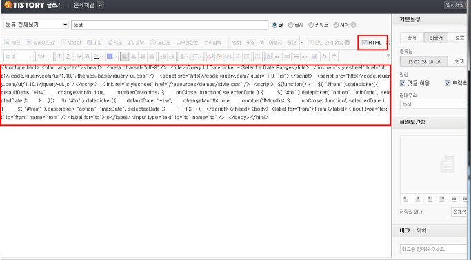
Task: Open the list style dropdown
Action: click(x=197, y=56)
